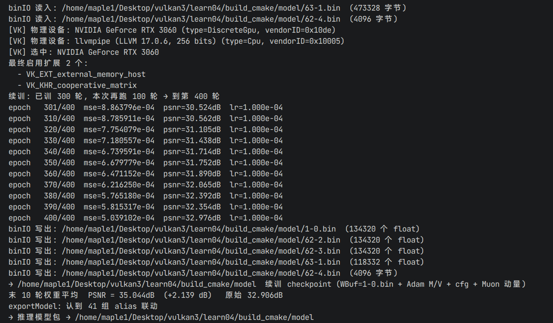Click the VK_EXT_external_memory_host extension line
The image size is (553, 323).
[x=81, y=74]
